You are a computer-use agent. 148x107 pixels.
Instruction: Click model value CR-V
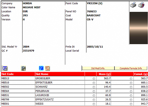pos(90,20)
